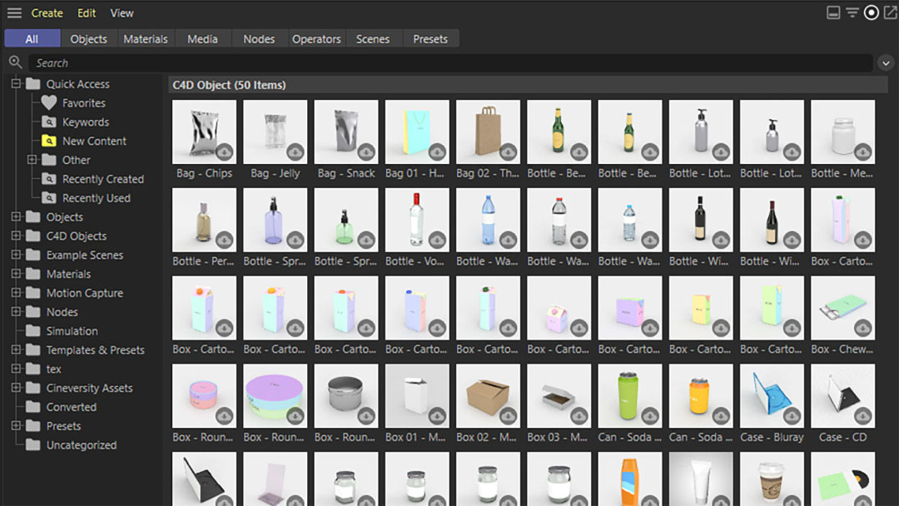
Task: Click the search magnifier icon
Action: click(16, 62)
